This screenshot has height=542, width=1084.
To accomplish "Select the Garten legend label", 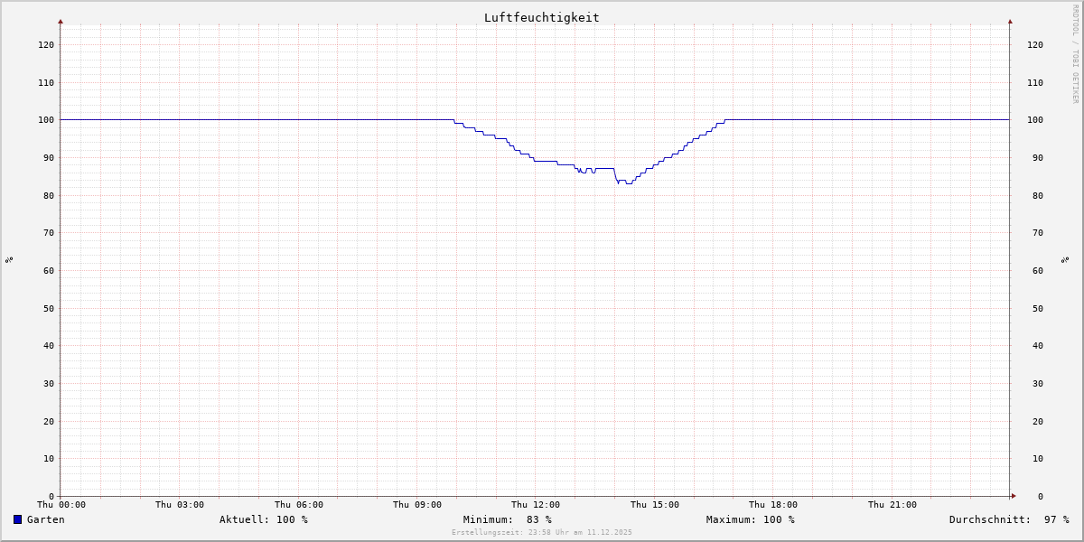I will click(x=45, y=519).
